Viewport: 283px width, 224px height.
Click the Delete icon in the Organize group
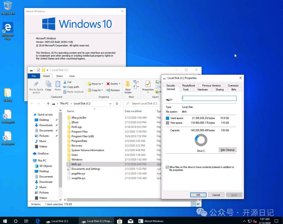pos(112,84)
